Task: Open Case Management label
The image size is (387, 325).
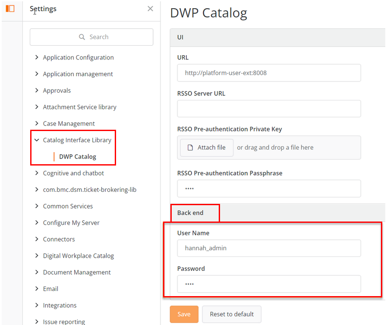Action: [x=69, y=124]
